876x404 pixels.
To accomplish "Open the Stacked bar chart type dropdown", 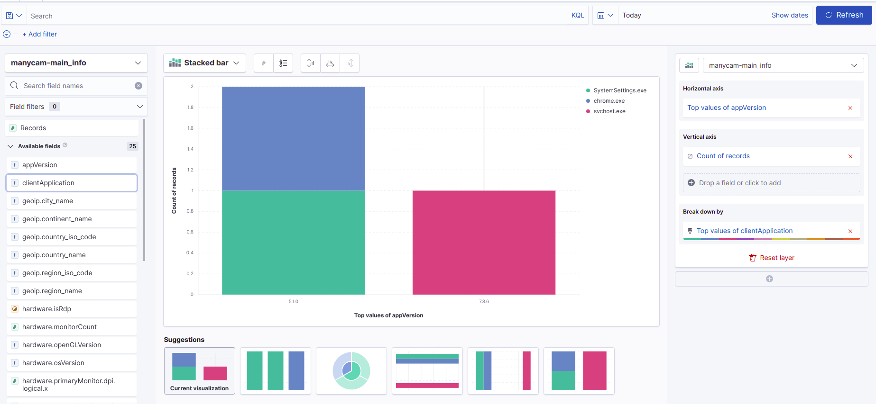I will [204, 63].
